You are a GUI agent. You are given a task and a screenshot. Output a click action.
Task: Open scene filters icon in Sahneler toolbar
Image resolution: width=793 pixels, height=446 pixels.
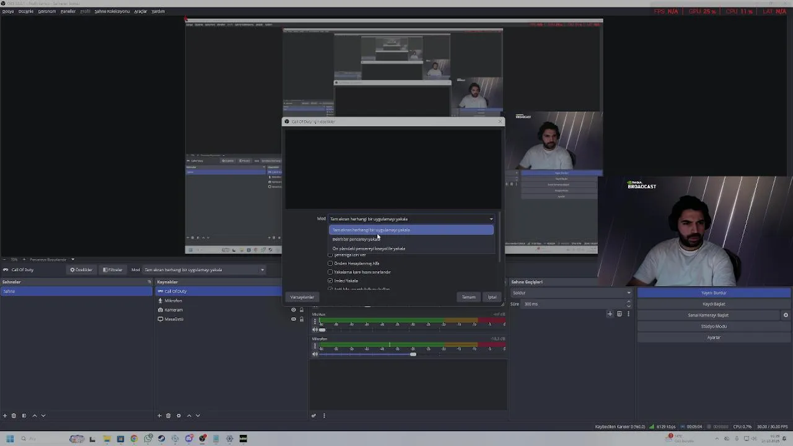24,416
